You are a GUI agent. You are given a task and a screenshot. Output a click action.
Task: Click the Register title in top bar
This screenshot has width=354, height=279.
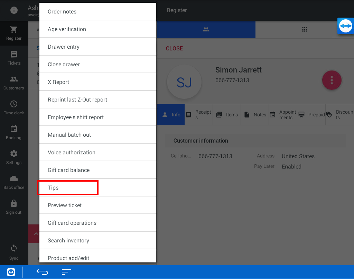pyautogui.click(x=177, y=10)
